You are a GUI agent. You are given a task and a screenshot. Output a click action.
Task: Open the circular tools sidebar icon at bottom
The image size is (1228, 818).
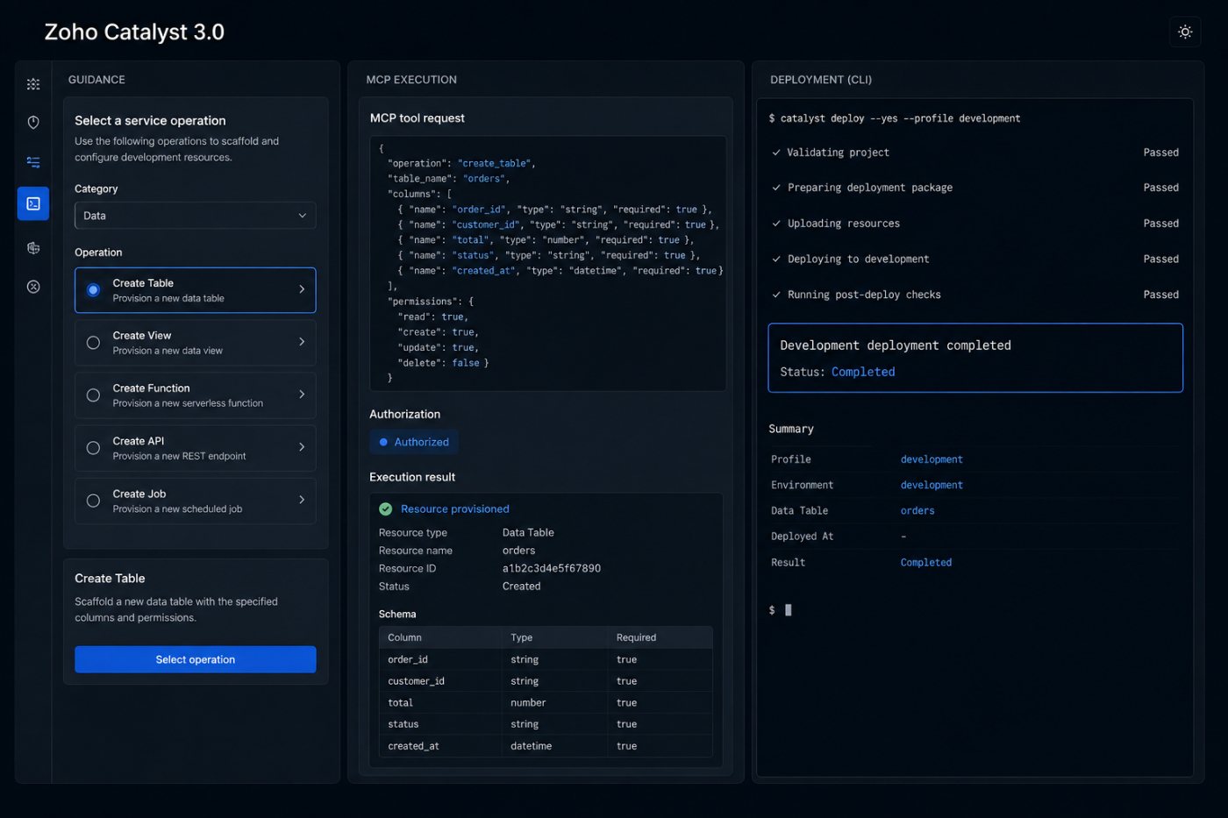(33, 287)
